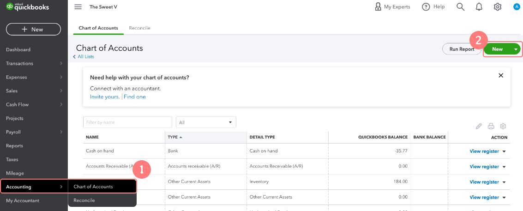Open dropdown arrow on green New button
Viewport: 523px width, 211px height.
point(515,49)
